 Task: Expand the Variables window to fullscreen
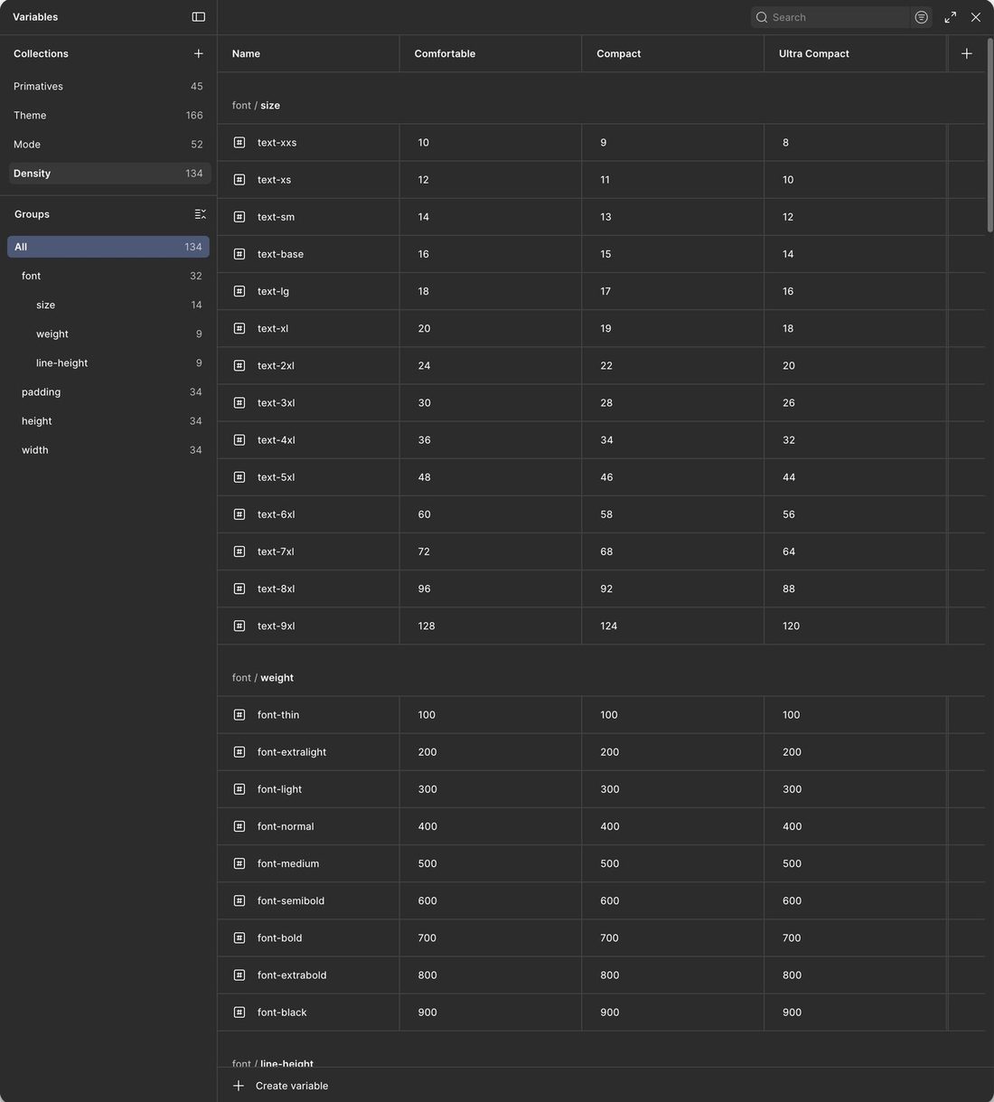click(x=951, y=17)
